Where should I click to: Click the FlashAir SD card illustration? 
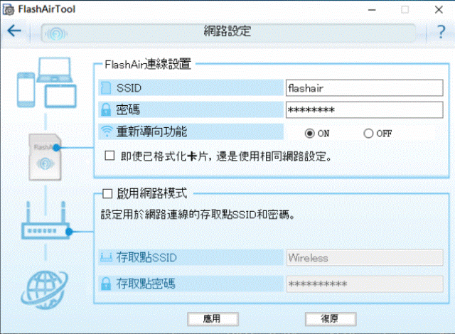pos(45,157)
